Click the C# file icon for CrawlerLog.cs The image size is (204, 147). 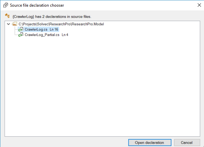21,29
